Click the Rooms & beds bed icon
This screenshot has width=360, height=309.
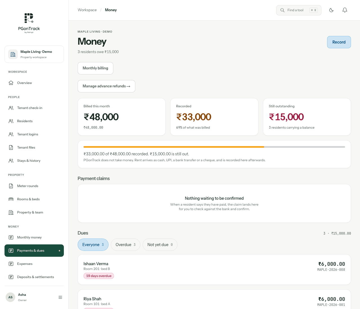(x=11, y=199)
